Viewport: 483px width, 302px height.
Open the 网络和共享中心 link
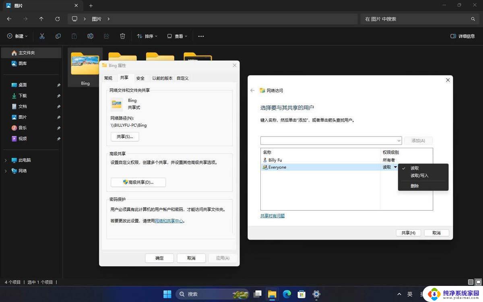(169, 221)
